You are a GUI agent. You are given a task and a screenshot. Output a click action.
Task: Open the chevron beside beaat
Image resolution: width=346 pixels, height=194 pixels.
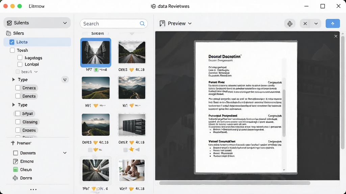click(36, 72)
